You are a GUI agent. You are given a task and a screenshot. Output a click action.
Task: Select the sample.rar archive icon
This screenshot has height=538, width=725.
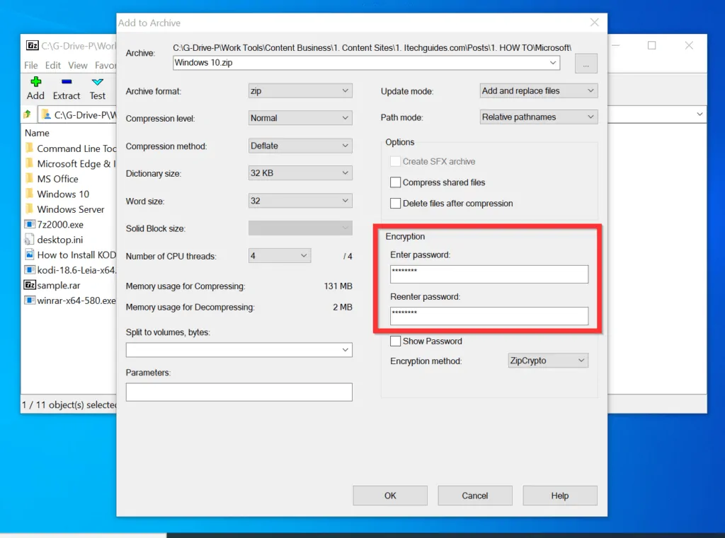point(30,285)
